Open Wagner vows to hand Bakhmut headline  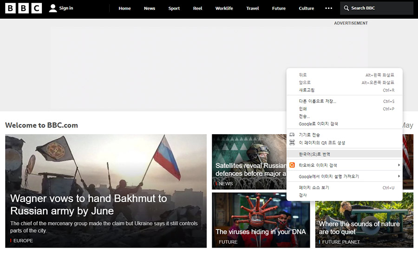coord(89,204)
